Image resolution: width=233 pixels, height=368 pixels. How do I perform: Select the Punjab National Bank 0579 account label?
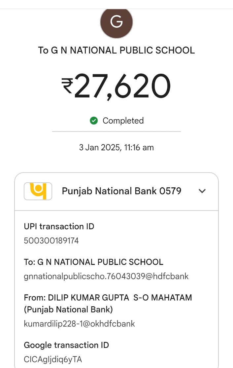pyautogui.click(x=121, y=191)
